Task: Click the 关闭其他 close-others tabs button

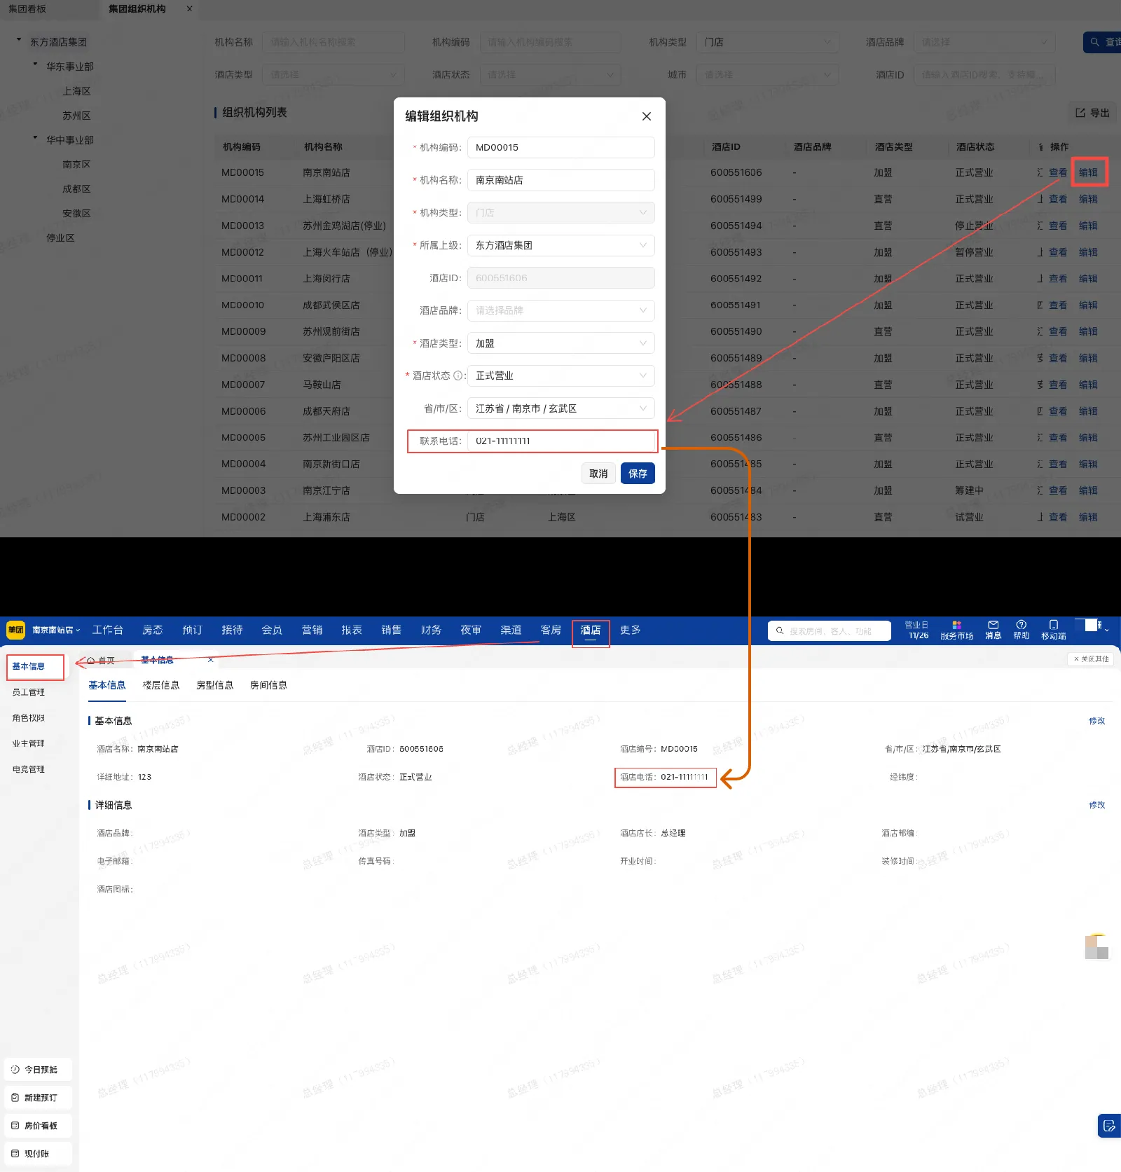Action: click(1092, 659)
